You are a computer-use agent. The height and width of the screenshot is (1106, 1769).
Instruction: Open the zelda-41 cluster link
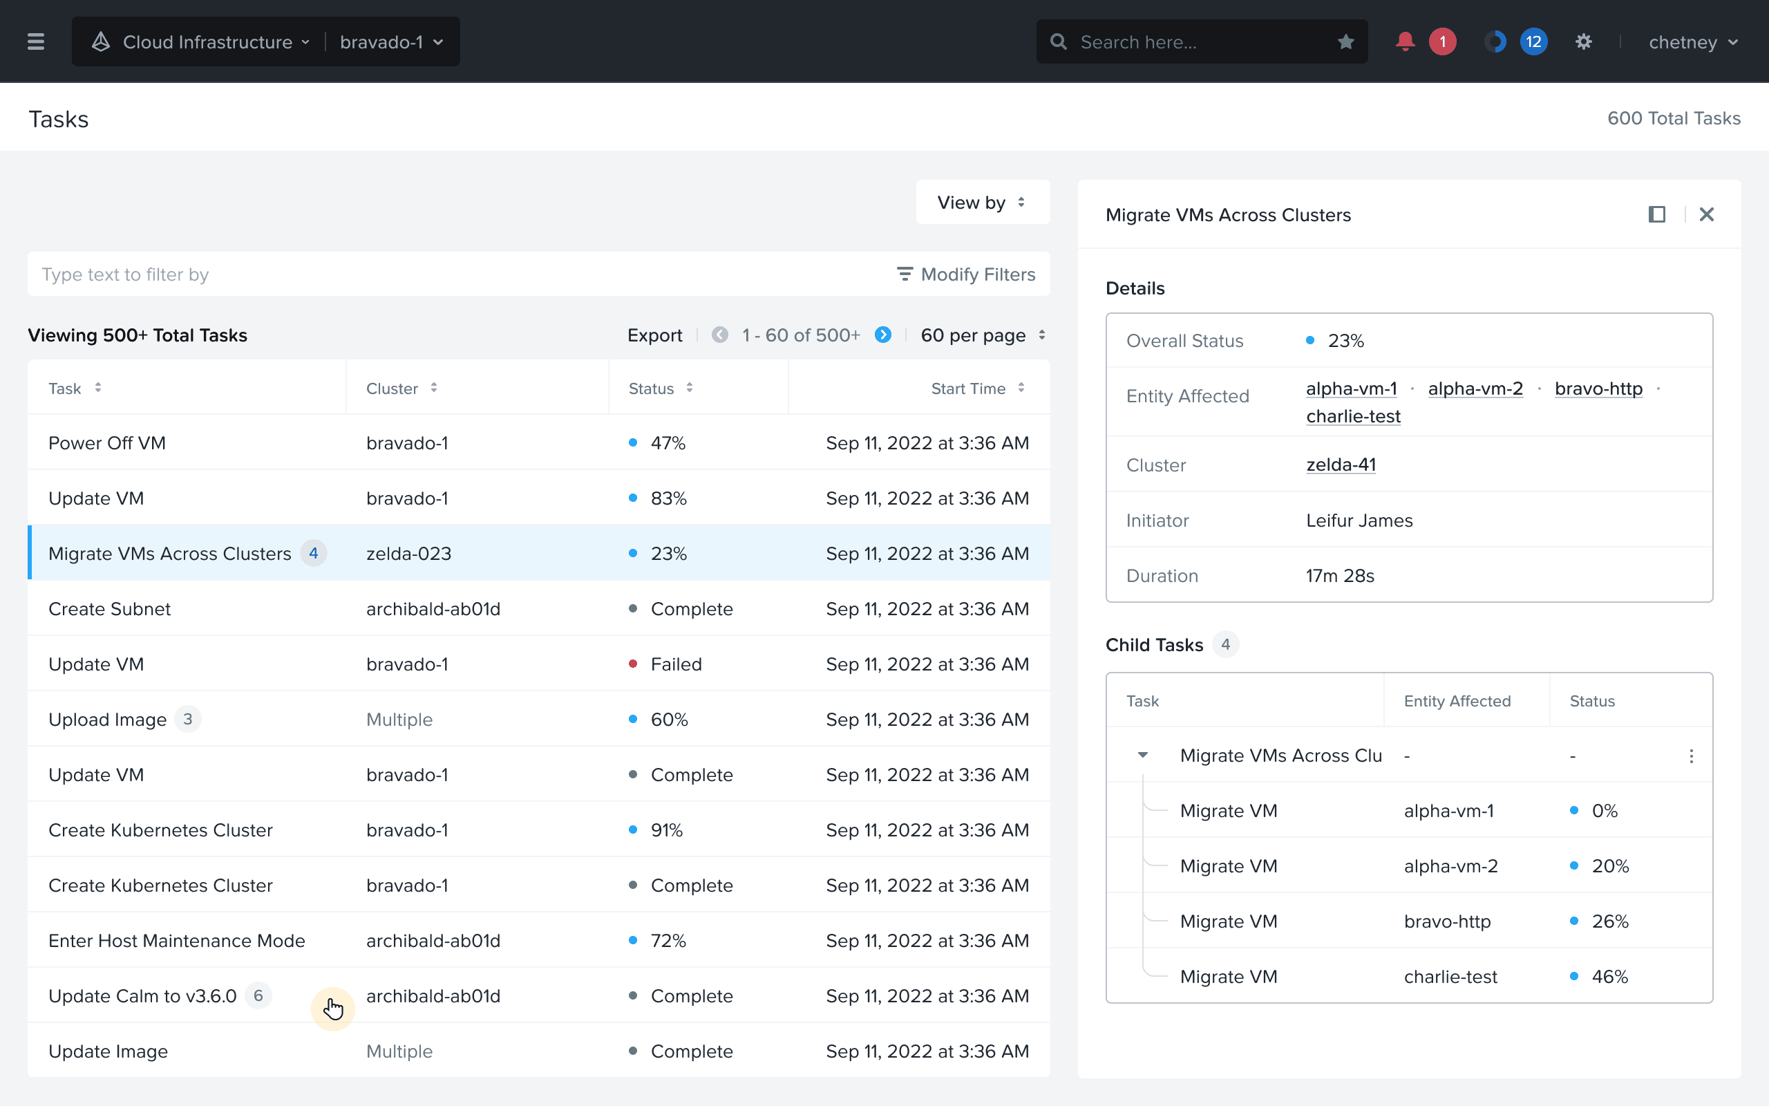[x=1341, y=465]
